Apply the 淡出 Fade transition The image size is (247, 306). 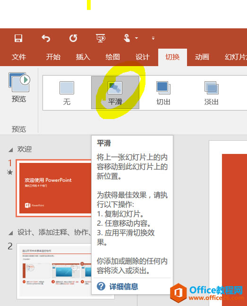(212, 93)
